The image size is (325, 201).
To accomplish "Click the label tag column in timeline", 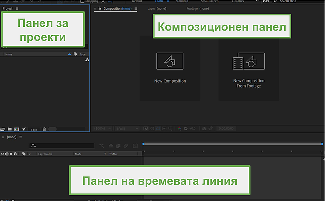I will [x=24, y=154].
